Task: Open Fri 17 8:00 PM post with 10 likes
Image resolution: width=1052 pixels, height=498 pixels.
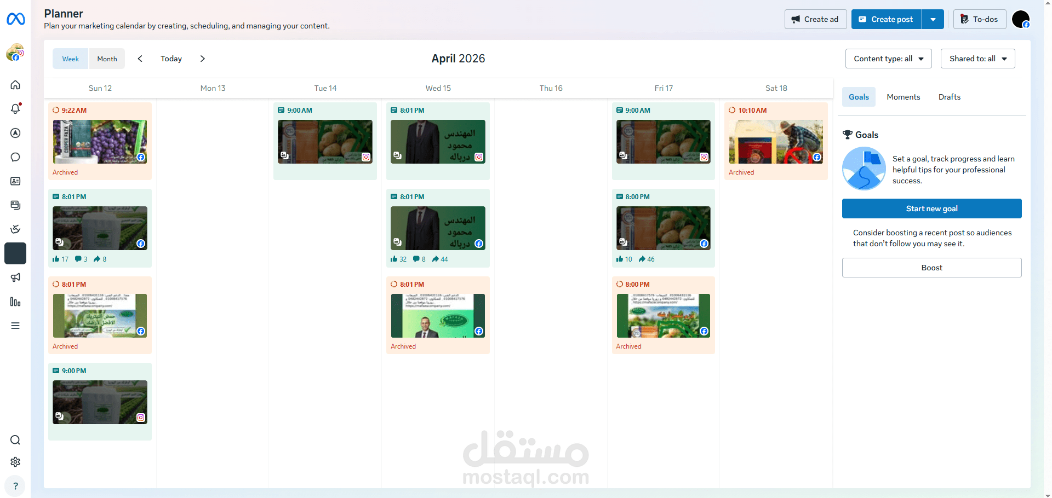Action: point(664,228)
